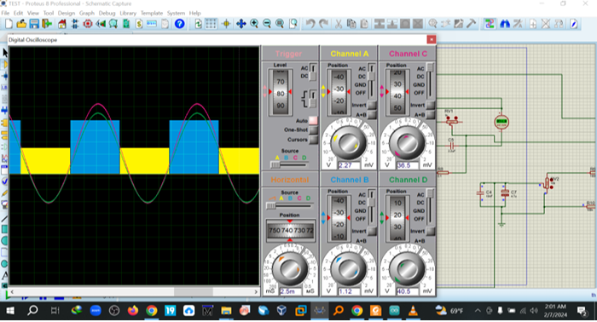Toggle the trigger Auto button
This screenshot has height=322, width=597.
(x=313, y=120)
